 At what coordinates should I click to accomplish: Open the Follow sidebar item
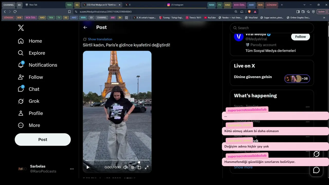30,77
